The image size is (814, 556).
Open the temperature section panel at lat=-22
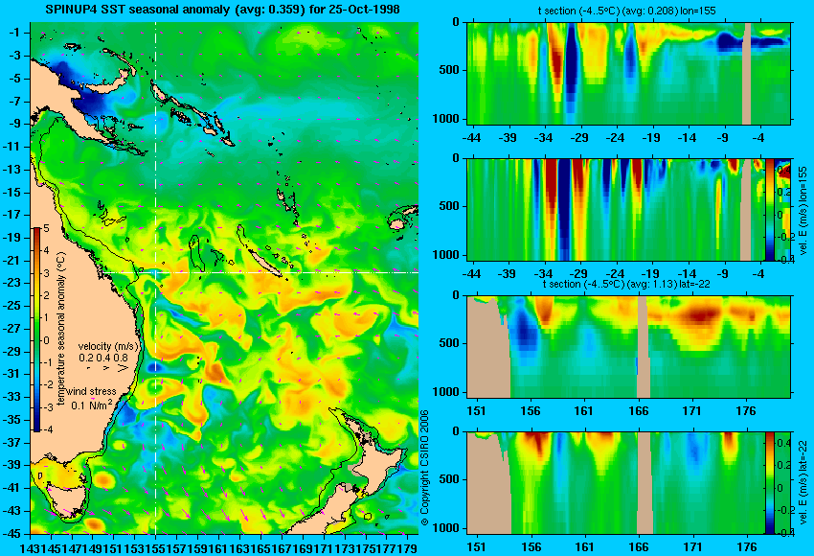[629, 347]
